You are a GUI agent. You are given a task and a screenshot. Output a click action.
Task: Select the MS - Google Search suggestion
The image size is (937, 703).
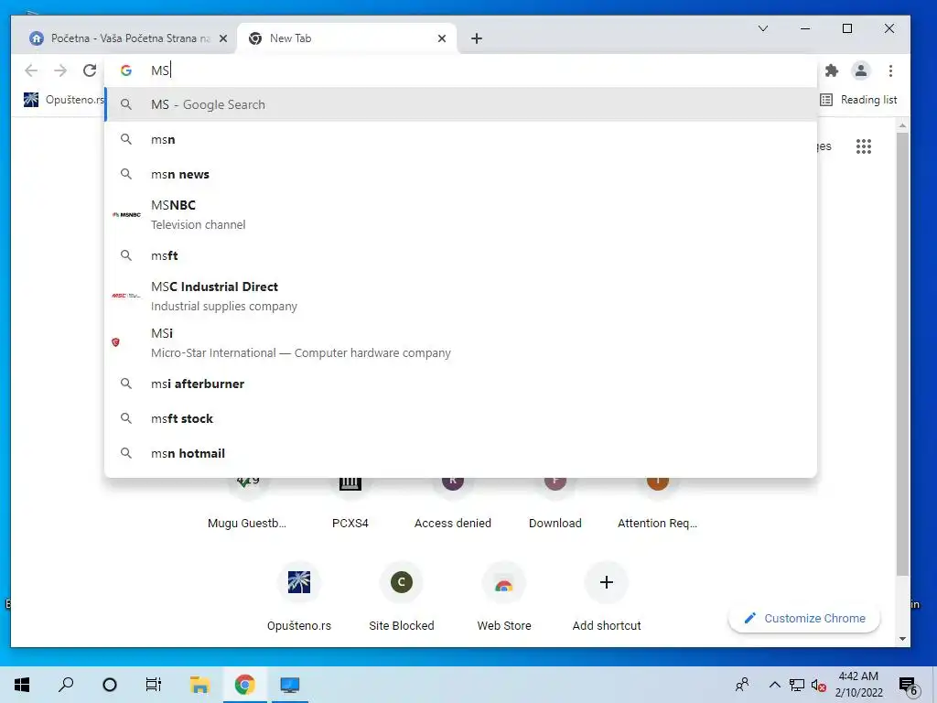click(x=460, y=104)
